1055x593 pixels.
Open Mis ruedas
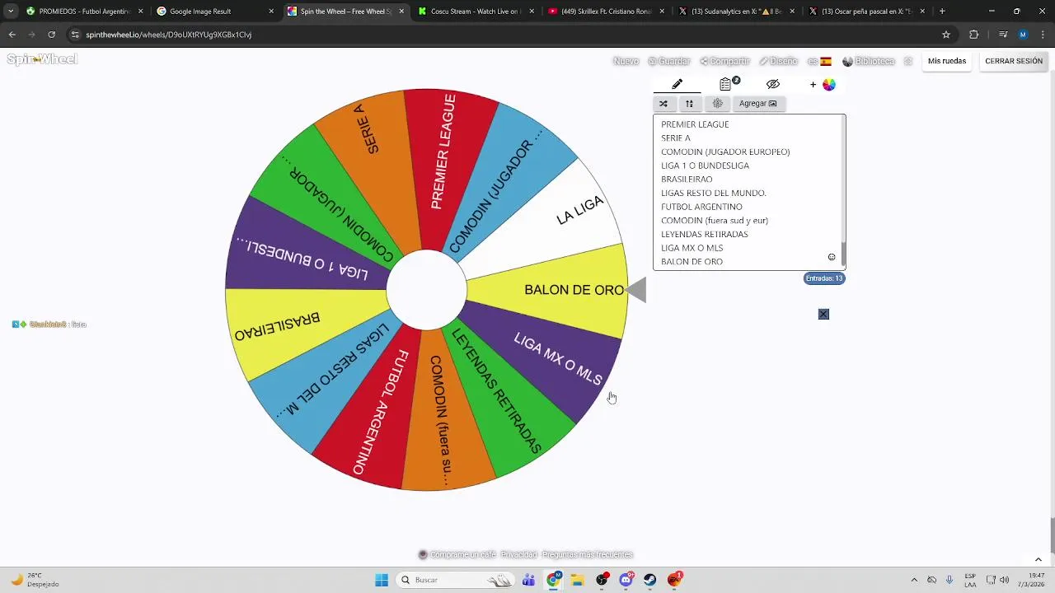click(947, 61)
